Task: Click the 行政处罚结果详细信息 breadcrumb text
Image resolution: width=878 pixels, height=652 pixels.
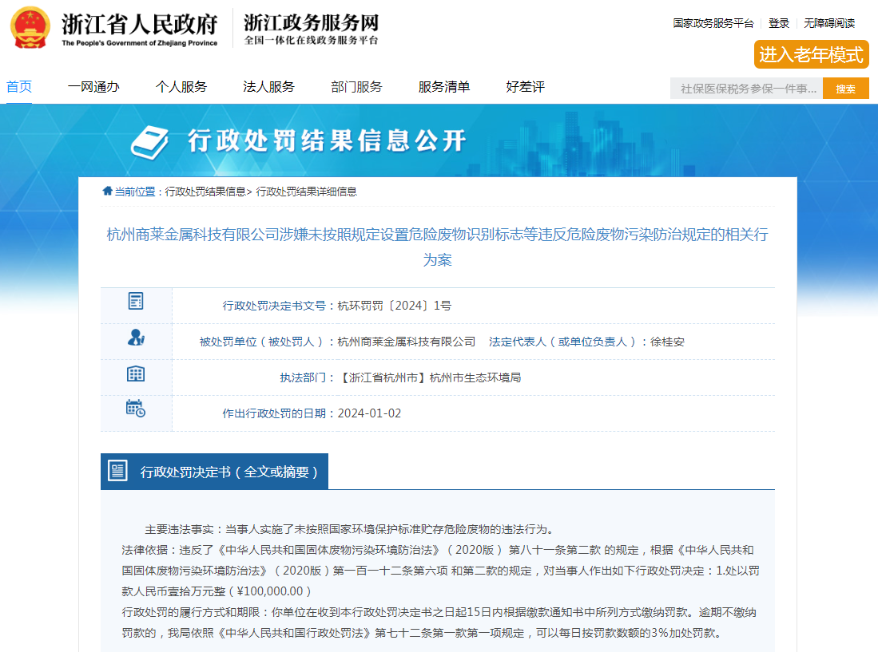Action: click(x=306, y=192)
